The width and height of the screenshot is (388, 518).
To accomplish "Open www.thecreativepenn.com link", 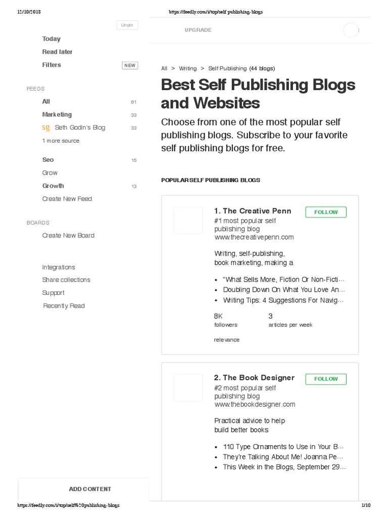I will coord(254,237).
